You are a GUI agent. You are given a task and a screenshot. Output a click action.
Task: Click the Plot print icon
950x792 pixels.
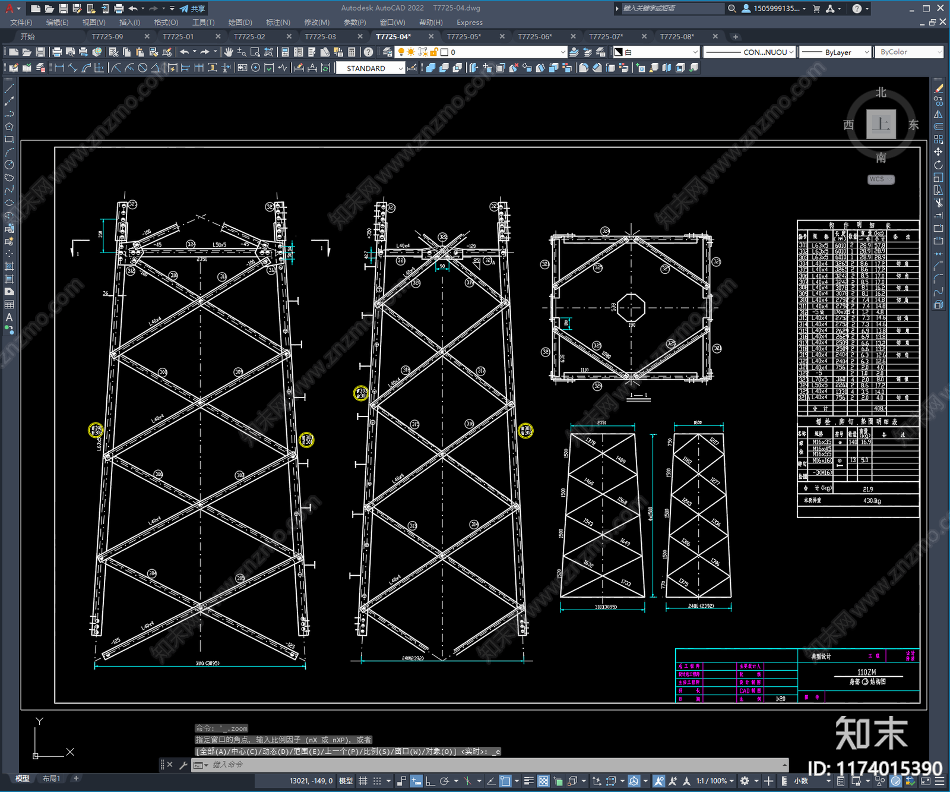pos(57,52)
